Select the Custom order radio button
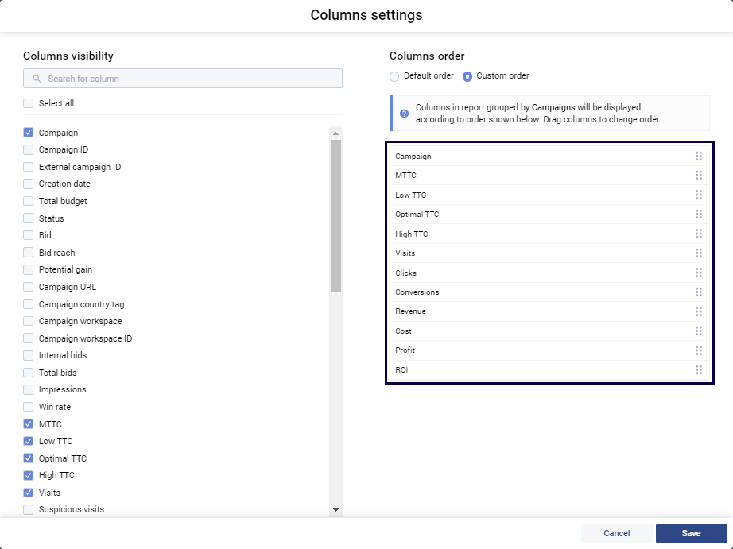Image resolution: width=733 pixels, height=549 pixels. pos(467,76)
